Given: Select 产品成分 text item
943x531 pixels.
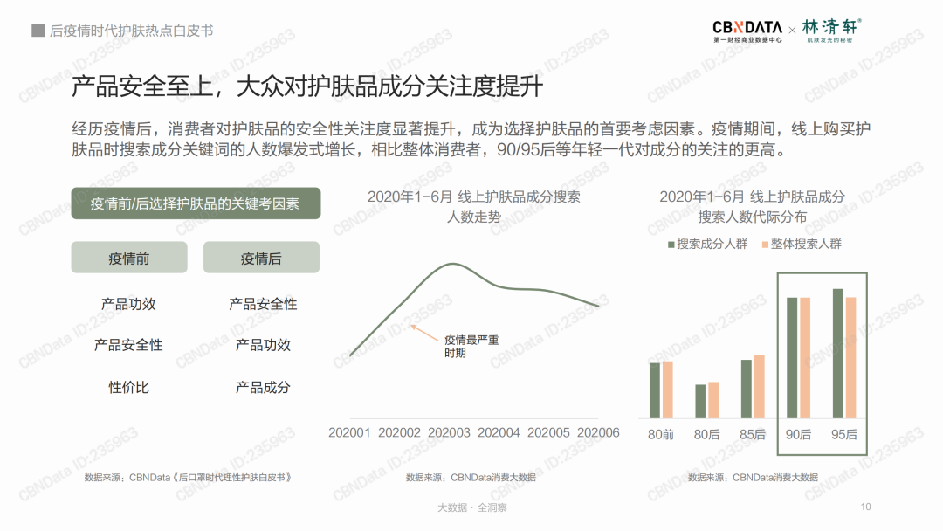Looking at the screenshot, I should point(263,387).
